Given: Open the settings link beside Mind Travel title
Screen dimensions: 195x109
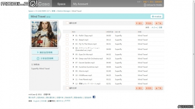Looking at the screenshot, I should [x=49, y=17].
